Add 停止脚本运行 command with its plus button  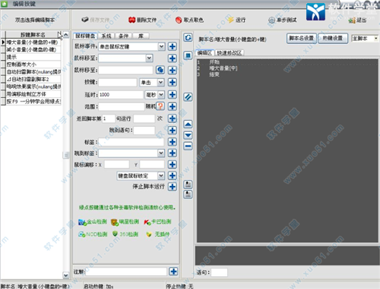tap(173, 187)
